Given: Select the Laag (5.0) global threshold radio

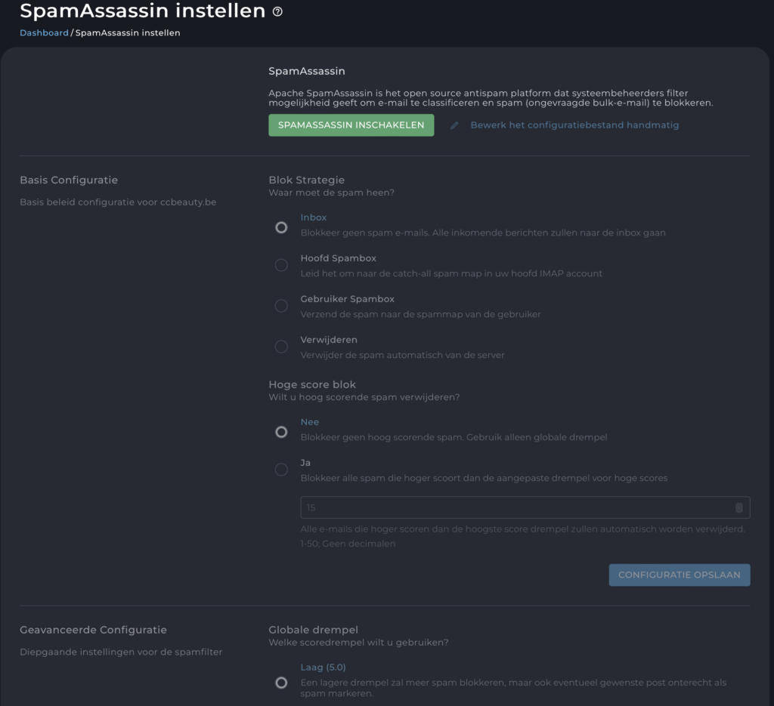Looking at the screenshot, I should [x=281, y=683].
